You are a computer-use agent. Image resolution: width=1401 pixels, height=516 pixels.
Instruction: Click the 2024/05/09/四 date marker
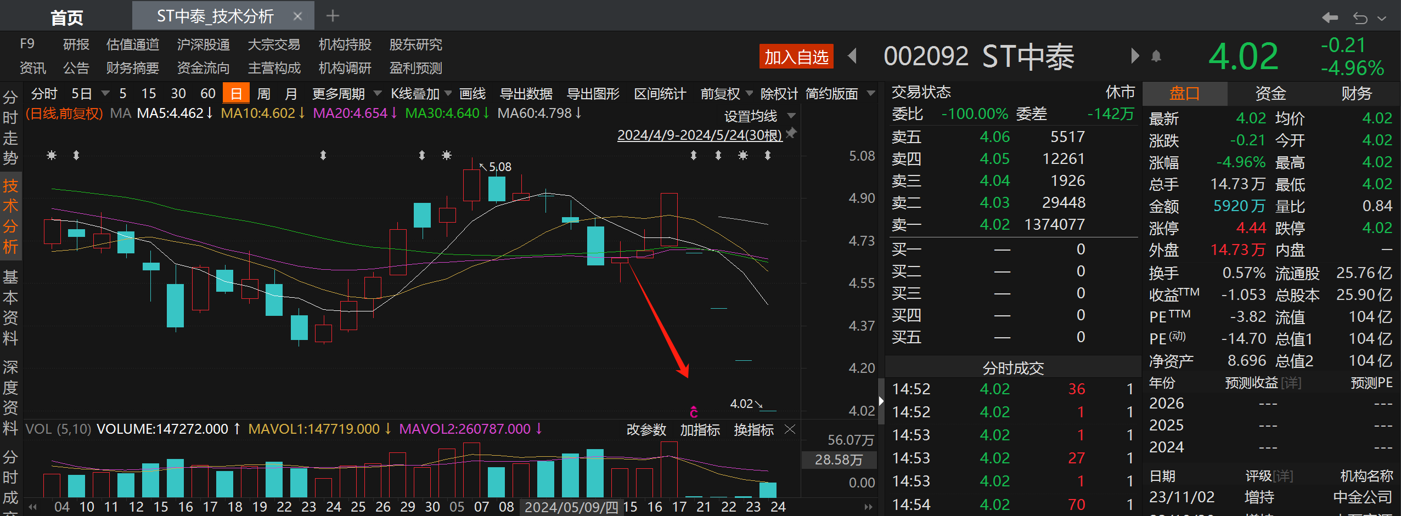[571, 507]
